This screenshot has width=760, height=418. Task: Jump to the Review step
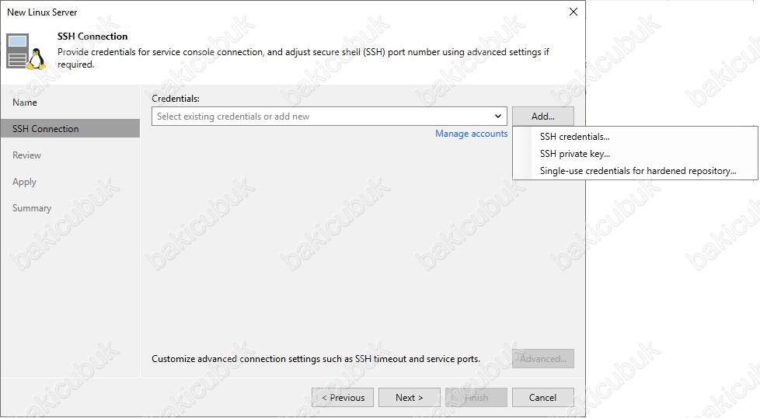pyautogui.click(x=26, y=155)
